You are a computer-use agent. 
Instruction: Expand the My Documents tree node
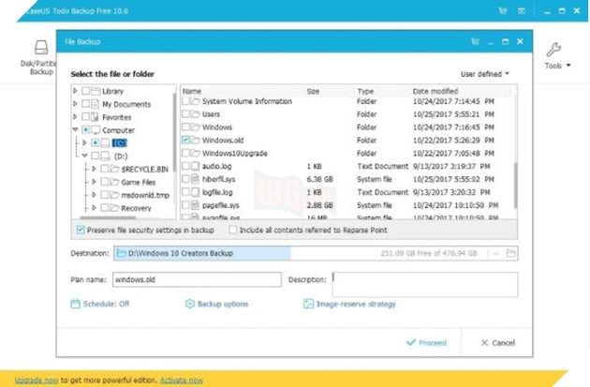[75, 104]
